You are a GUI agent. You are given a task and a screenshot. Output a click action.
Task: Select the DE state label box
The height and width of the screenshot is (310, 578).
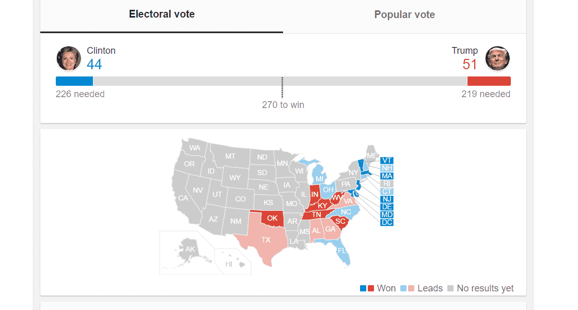pyautogui.click(x=387, y=207)
